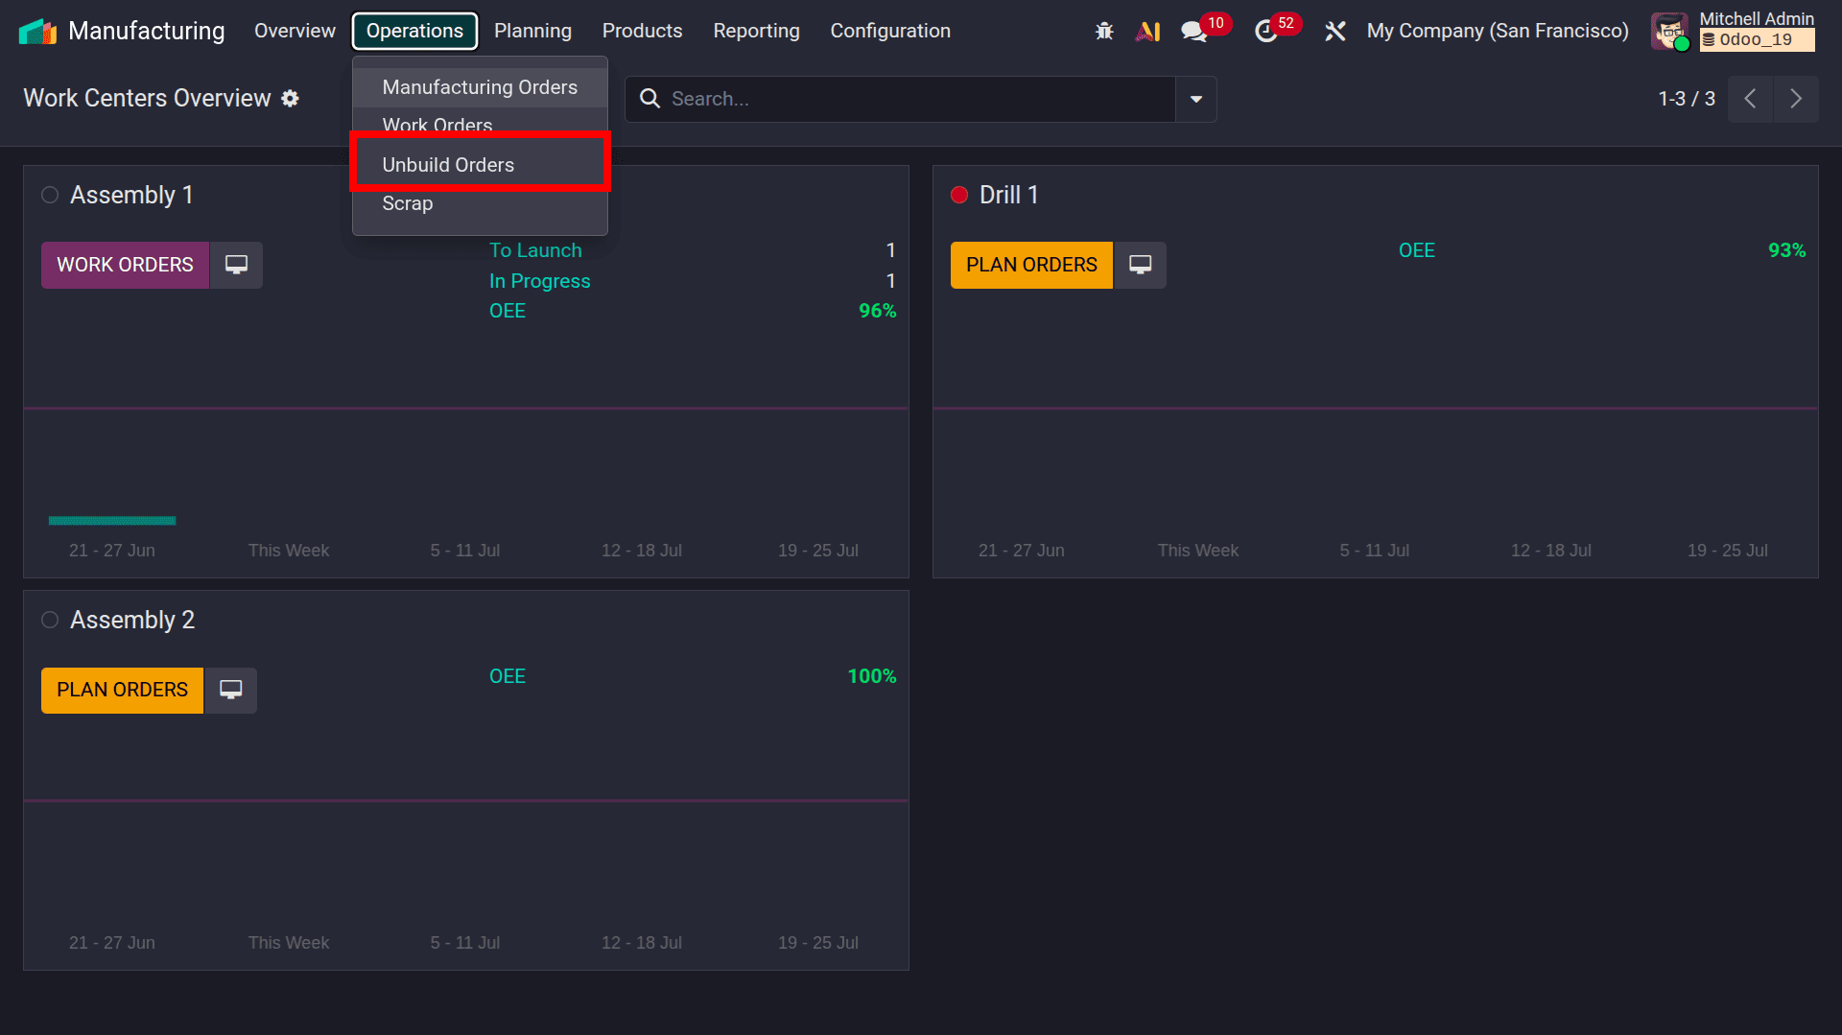Viewport: 1842px width, 1035px height.
Task: Click the teal load bar in Assembly 1 chart
Action: 112,521
